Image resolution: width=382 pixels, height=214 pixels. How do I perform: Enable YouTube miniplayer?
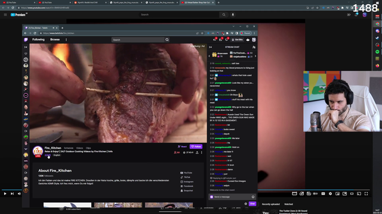click(x=337, y=194)
